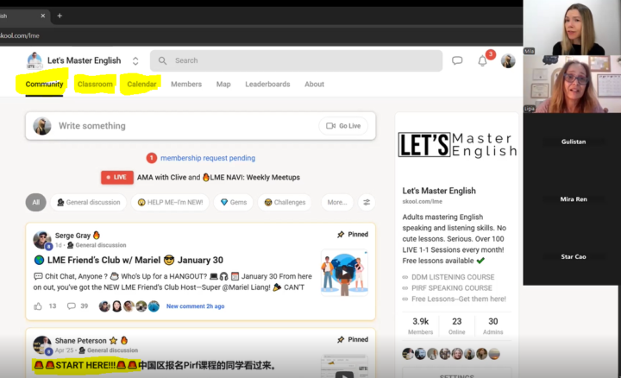The height and width of the screenshot is (378, 621).
Task: Click commenter avatars on Friend's Club post
Action: point(129,306)
